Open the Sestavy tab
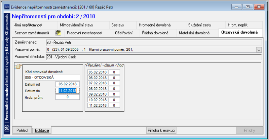269x140 pixels. pyautogui.click(x=123, y=25)
